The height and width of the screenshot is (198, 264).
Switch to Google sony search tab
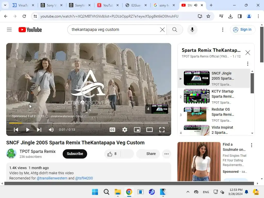click(164, 5)
